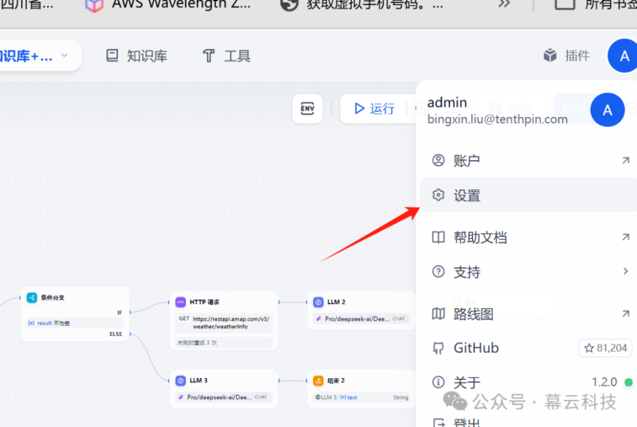This screenshot has height=427, width=637.
Task: Expand the 知识库+... workflow dropdown
Action: pyautogui.click(x=63, y=56)
